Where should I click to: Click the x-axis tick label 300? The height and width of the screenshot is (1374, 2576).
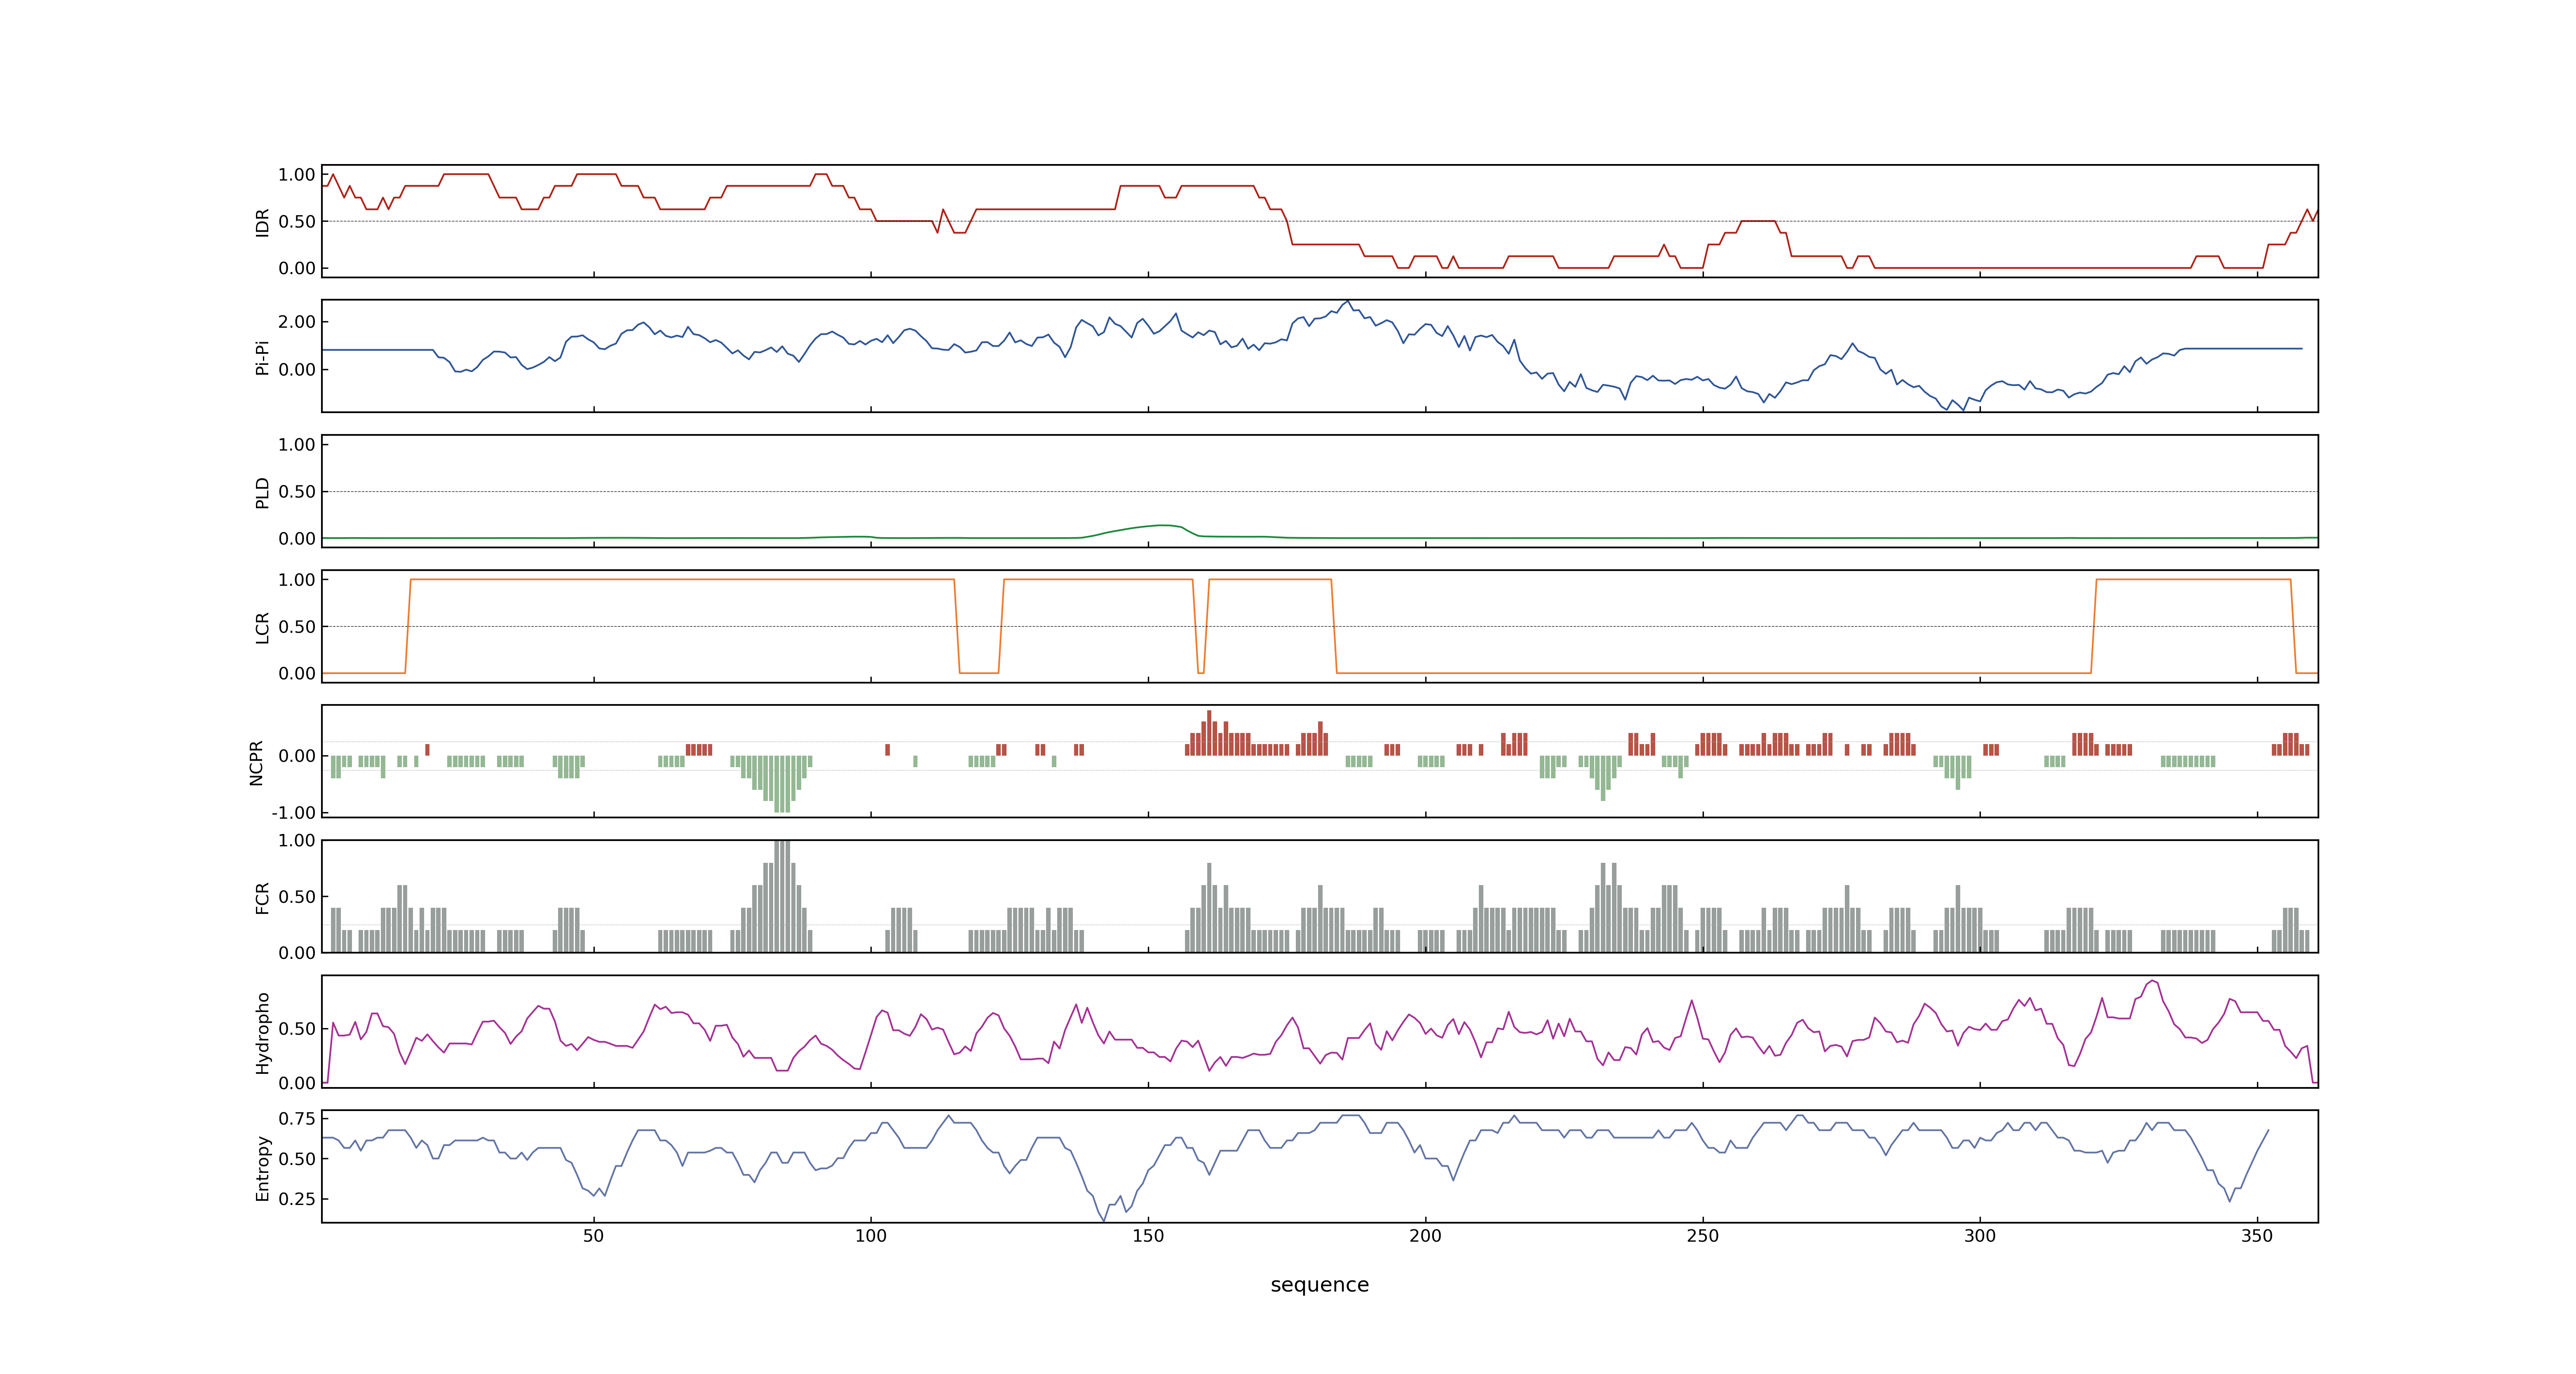click(x=1979, y=1236)
